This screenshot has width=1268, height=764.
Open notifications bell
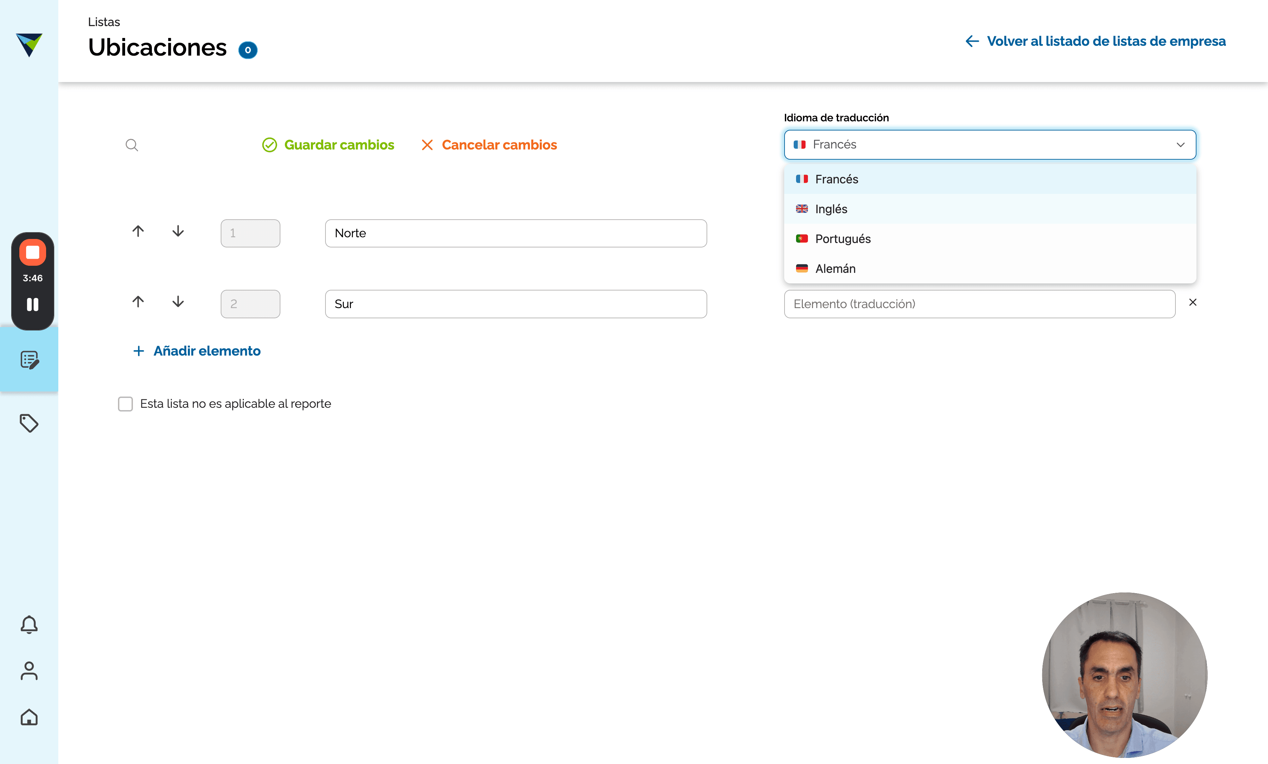[x=29, y=625]
